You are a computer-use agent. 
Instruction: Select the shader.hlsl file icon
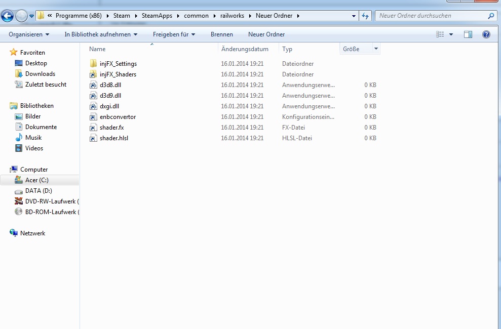[x=93, y=138]
